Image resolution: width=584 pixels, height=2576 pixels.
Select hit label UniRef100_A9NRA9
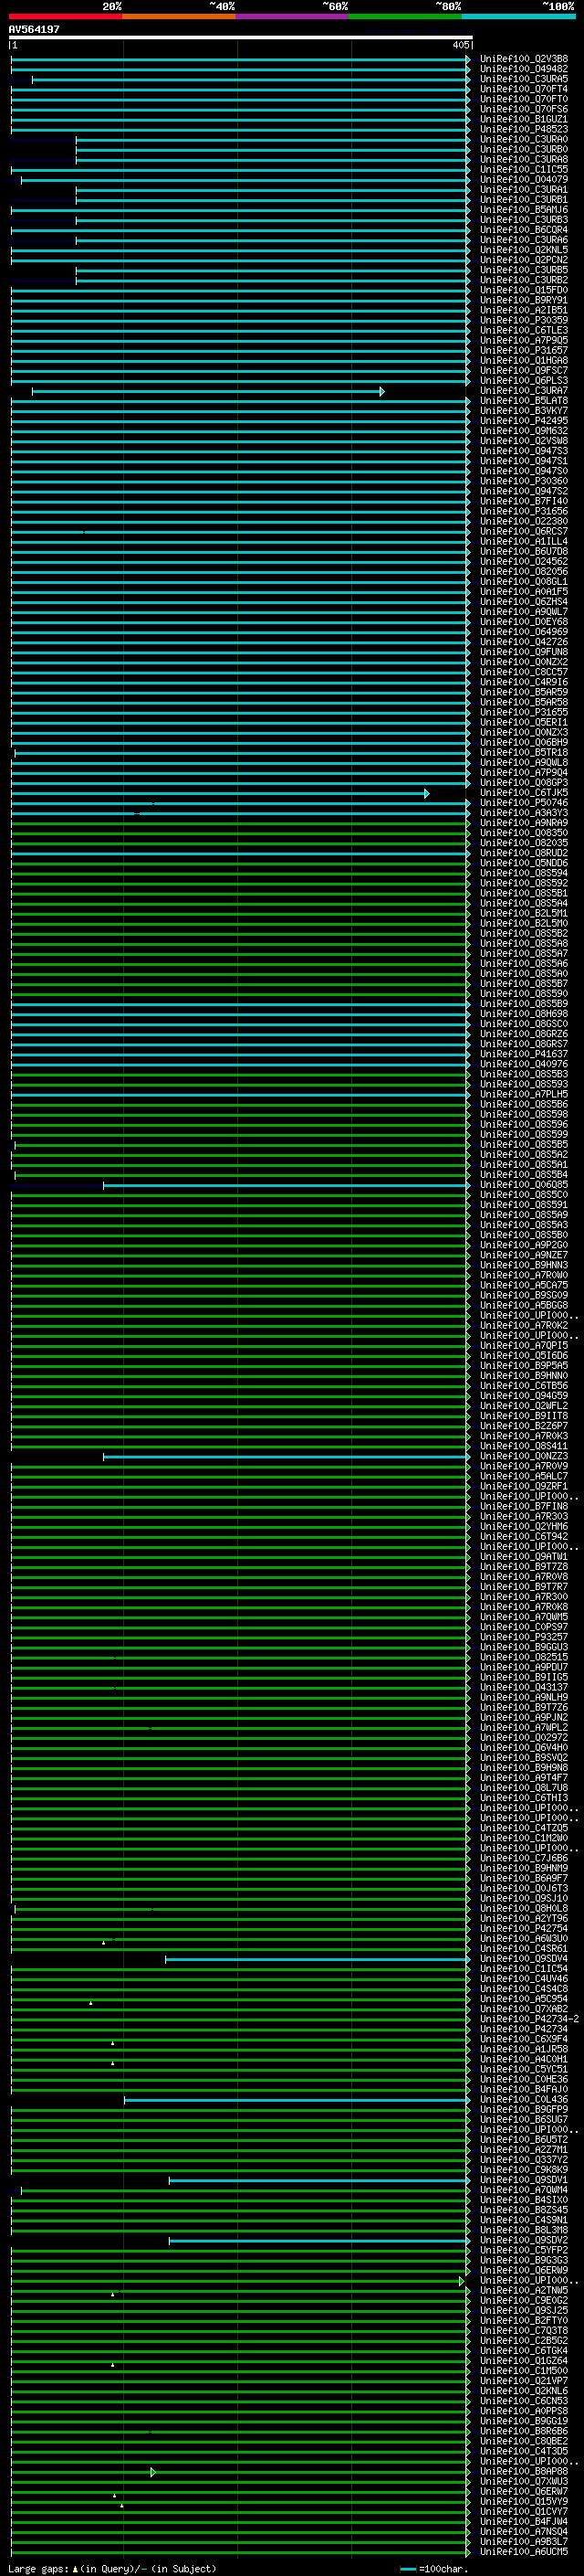coord(524,823)
